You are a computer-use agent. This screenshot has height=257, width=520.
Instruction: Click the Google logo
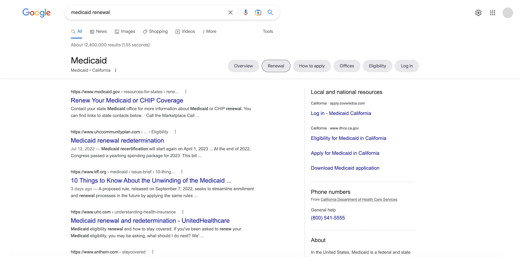[x=37, y=12]
